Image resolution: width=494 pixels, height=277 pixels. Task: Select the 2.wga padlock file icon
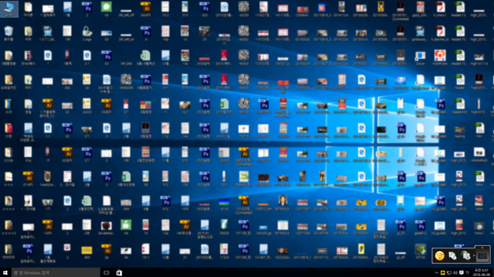[x=87, y=34]
